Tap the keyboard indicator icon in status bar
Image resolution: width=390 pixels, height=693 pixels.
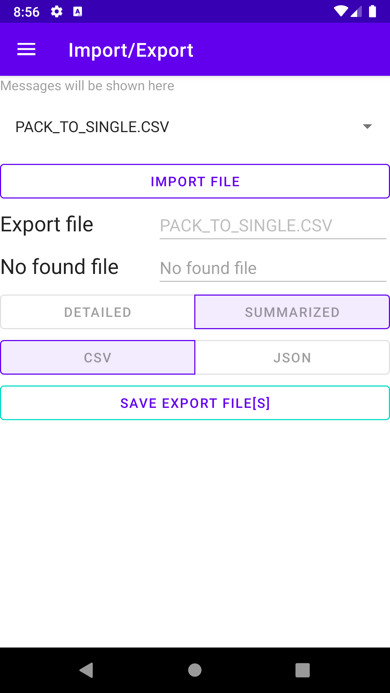pyautogui.click(x=78, y=12)
